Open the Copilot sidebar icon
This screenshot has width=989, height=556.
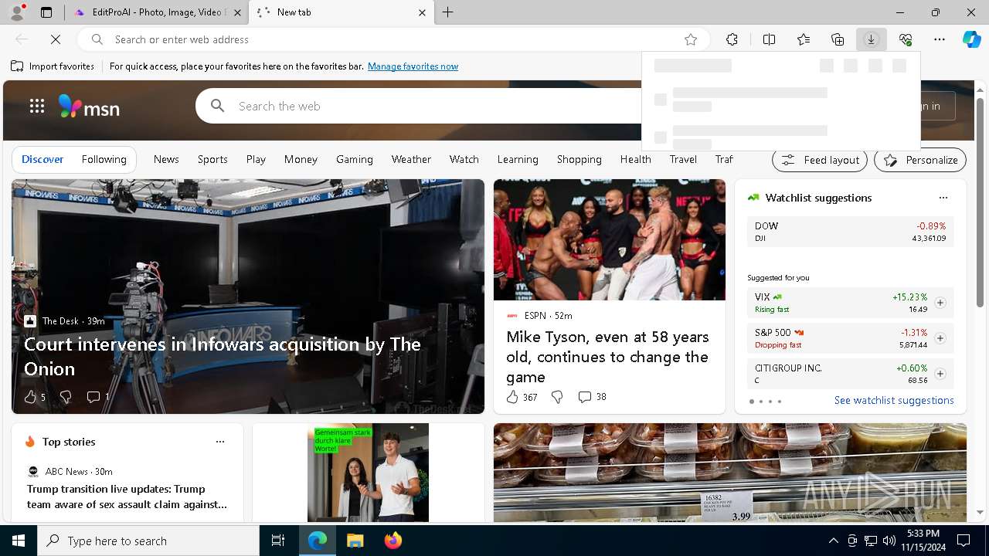coord(971,39)
